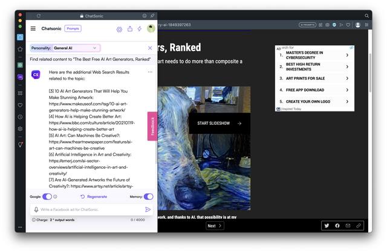Copy article link with the chain icon
Screen dimensions: 387x252
[x=359, y=225]
